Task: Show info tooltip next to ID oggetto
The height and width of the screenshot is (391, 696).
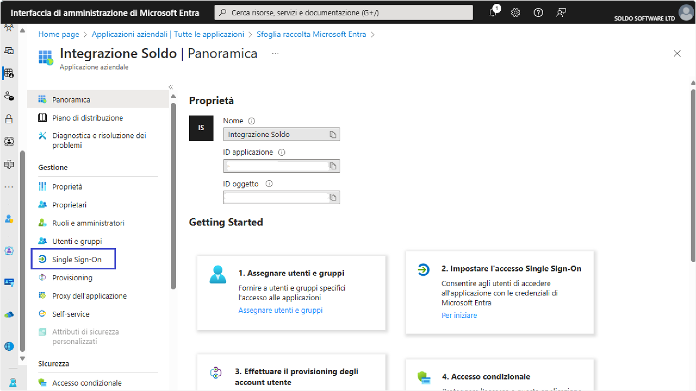Action: point(269,184)
